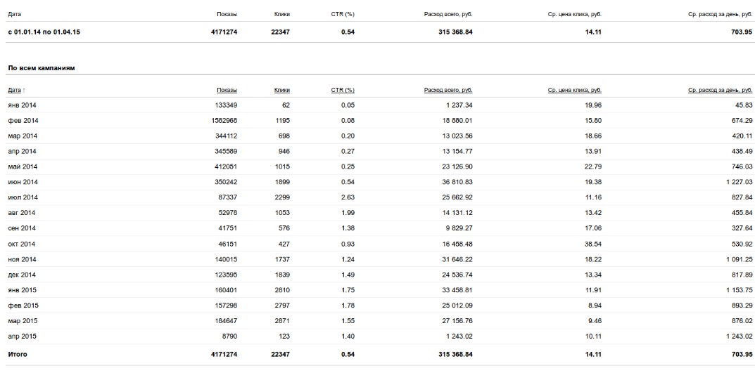Select the май 2014 row label
Viewport: 755px width, 373px height.
23,166
